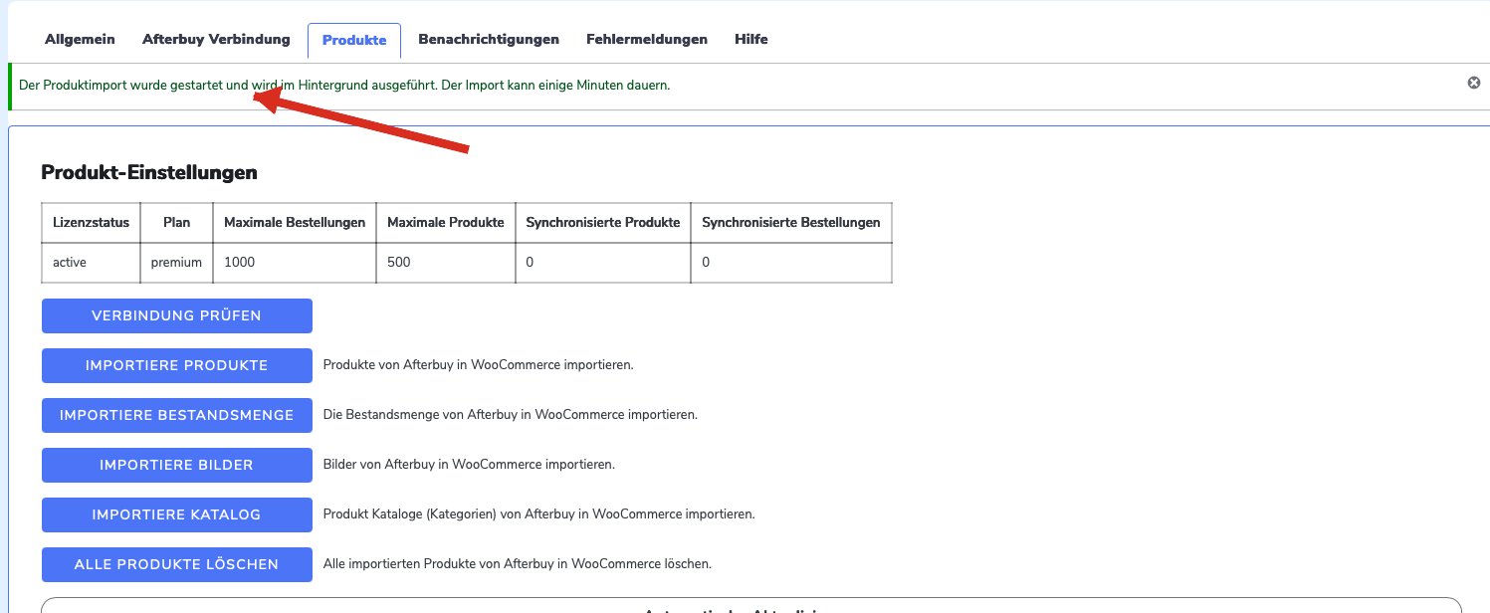Image resolution: width=1490 pixels, height=613 pixels.
Task: Select the Lizenzstatus column header
Action: [x=91, y=222]
